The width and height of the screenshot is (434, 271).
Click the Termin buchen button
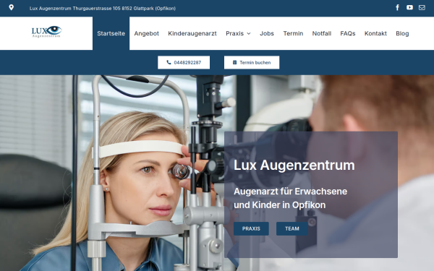tap(252, 62)
